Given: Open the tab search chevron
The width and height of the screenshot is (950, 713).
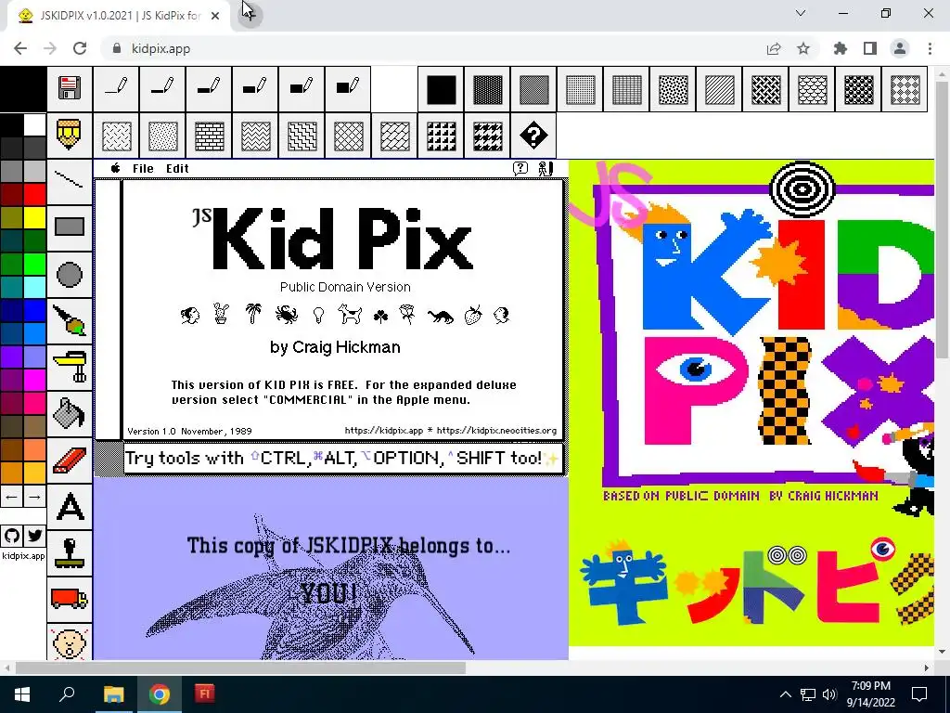Looking at the screenshot, I should pos(801,13).
